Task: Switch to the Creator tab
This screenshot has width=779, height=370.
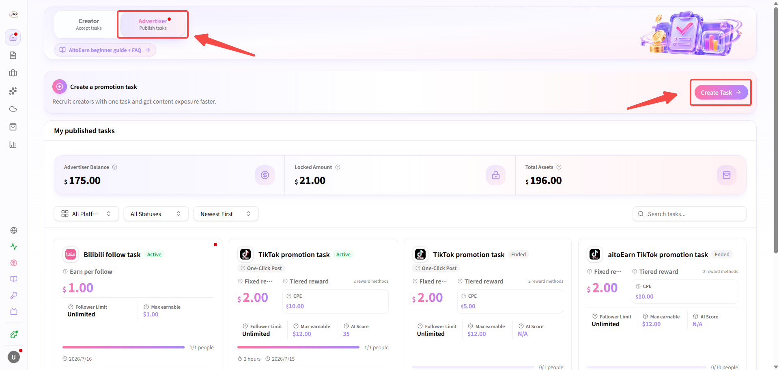Action: tap(89, 24)
